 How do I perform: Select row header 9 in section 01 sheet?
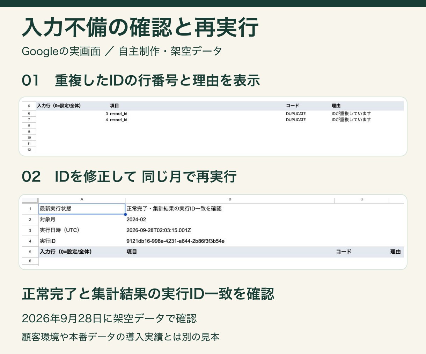click(x=29, y=132)
